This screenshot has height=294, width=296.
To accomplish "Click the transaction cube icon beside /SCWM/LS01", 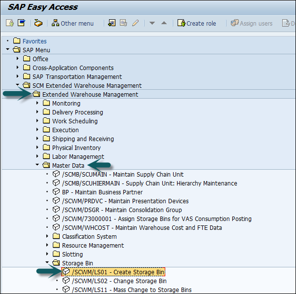I will point(66,272).
